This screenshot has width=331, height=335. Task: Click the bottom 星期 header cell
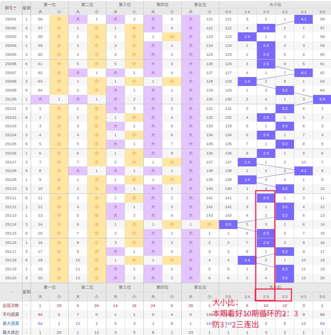tap(26, 292)
